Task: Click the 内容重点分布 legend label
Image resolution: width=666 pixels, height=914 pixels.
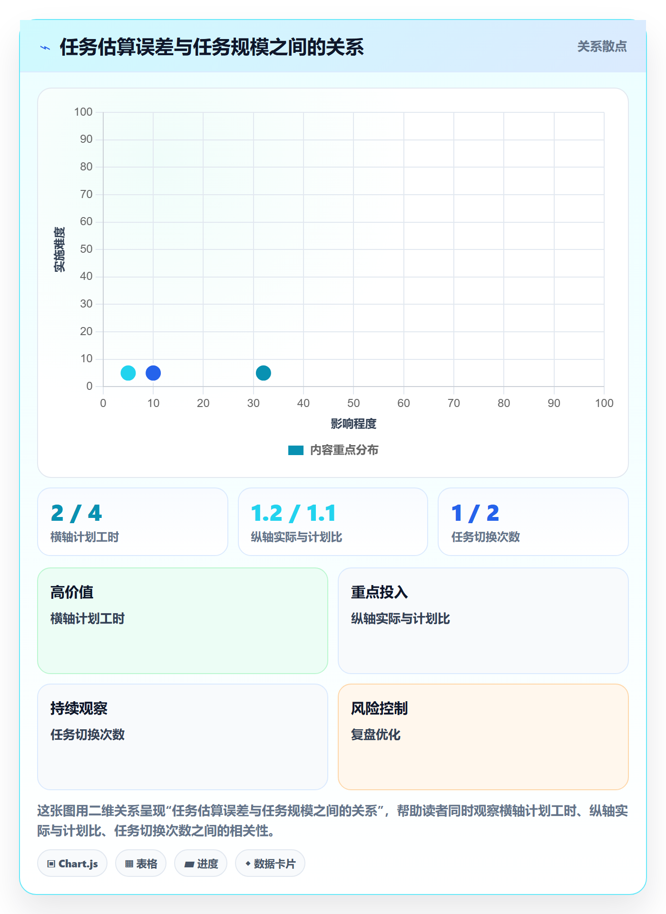Action: point(344,450)
